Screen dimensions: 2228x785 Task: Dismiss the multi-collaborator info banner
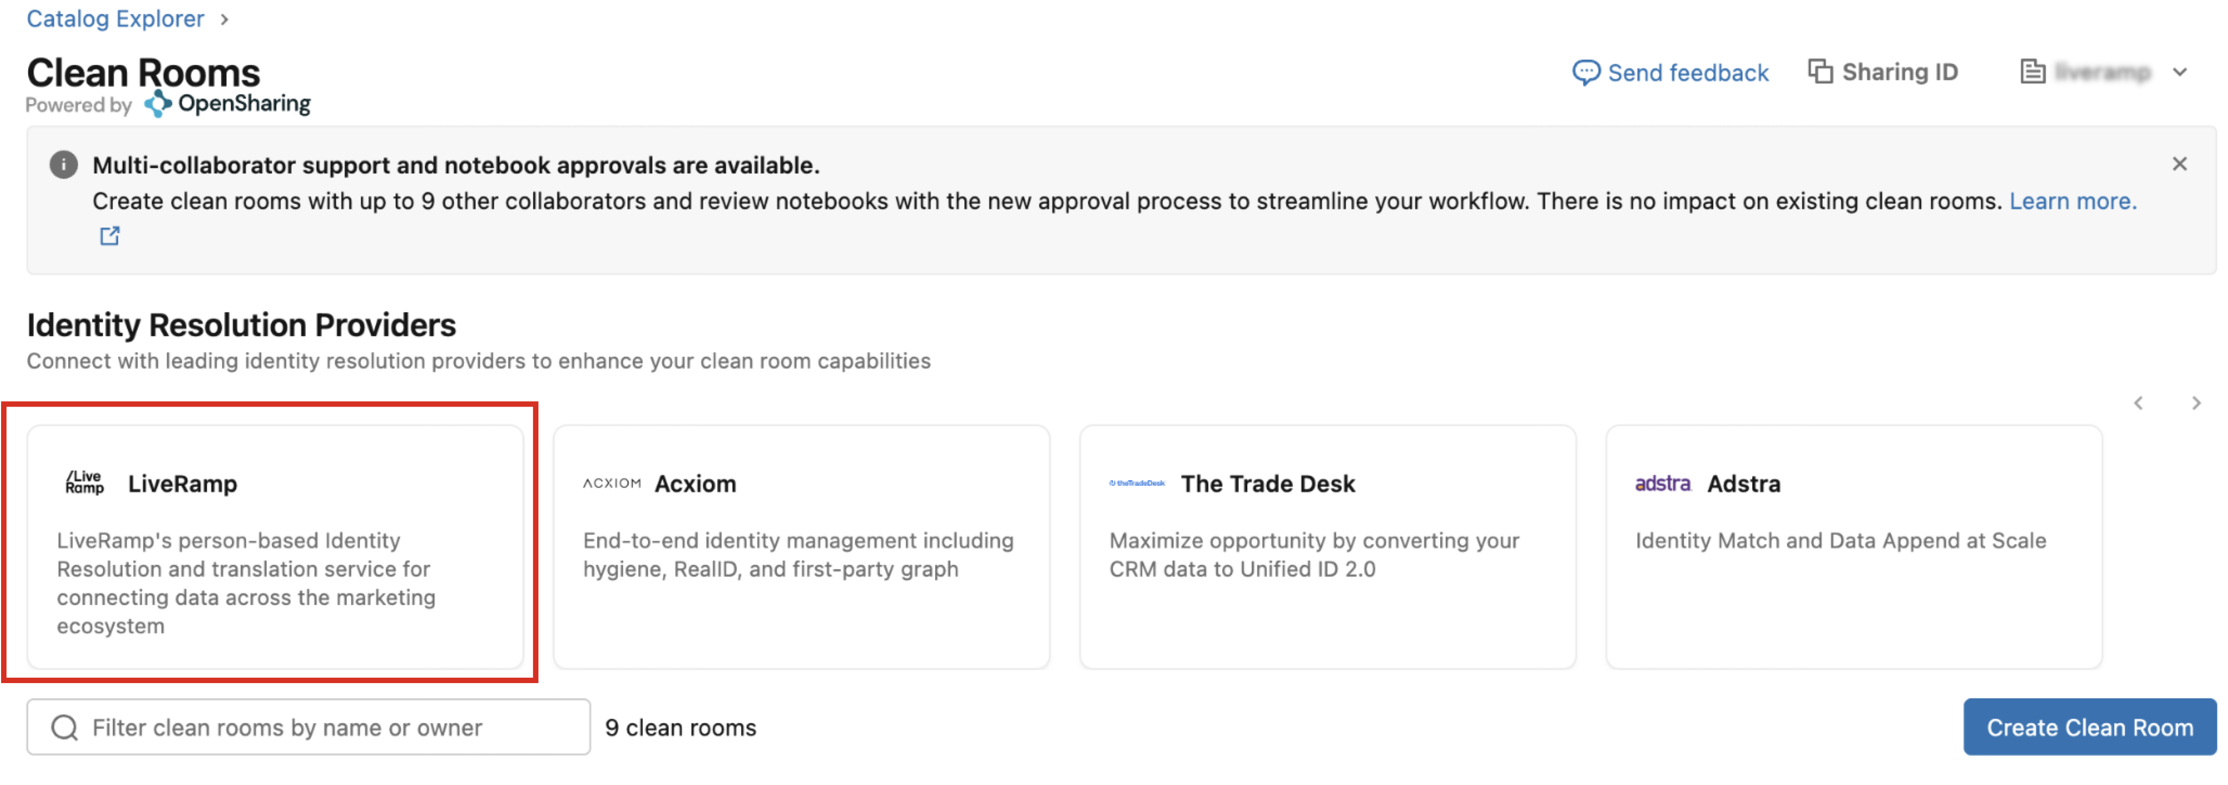(x=2179, y=164)
